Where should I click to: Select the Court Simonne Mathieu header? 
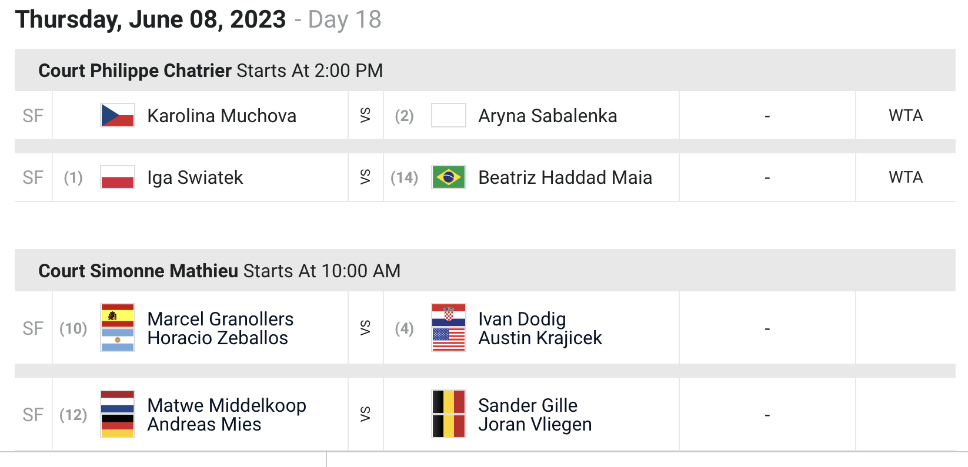(x=138, y=271)
